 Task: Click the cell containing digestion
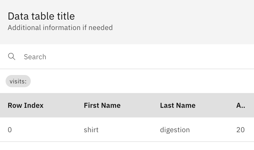pyautogui.click(x=175, y=130)
